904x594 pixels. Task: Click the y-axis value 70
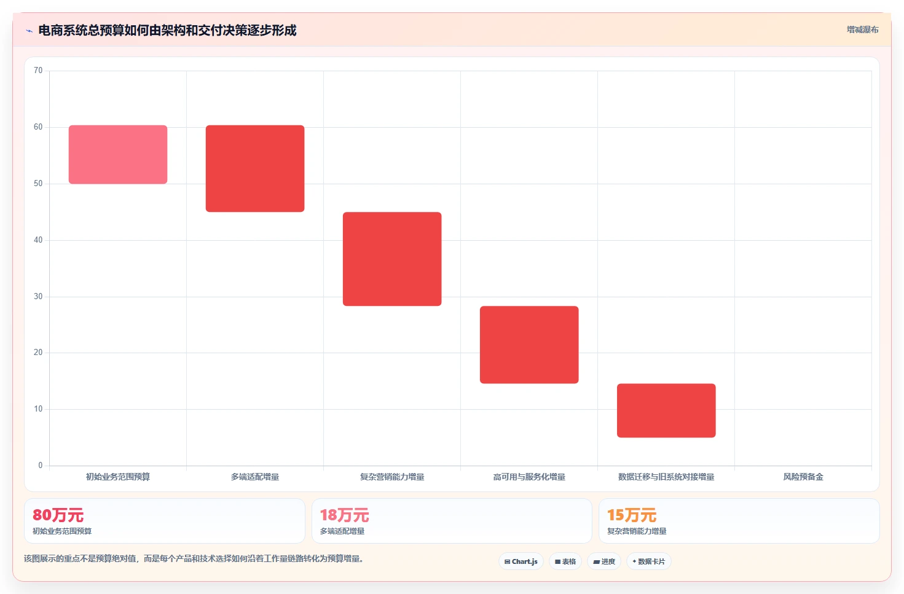[38, 71]
